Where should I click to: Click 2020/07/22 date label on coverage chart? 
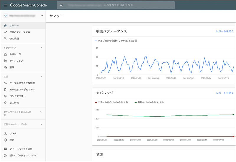pyautogui.click(x=219, y=140)
